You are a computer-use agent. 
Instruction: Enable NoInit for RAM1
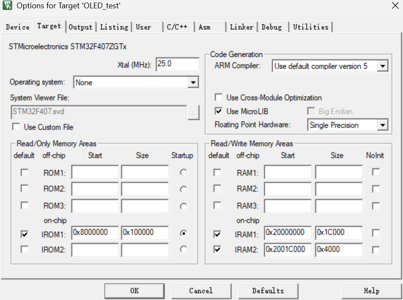click(376, 172)
